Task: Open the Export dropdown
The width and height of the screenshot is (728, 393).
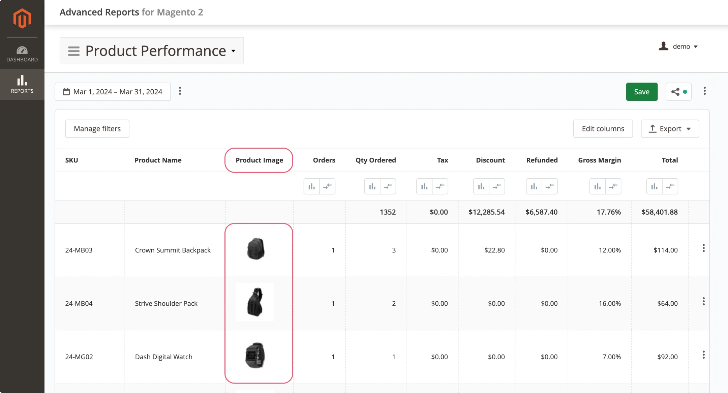Action: (670, 129)
